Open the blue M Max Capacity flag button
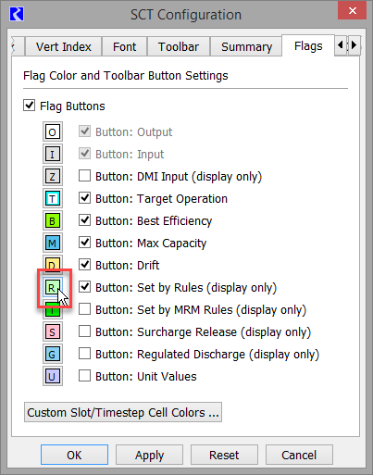The height and width of the screenshot is (475, 373). tap(53, 243)
